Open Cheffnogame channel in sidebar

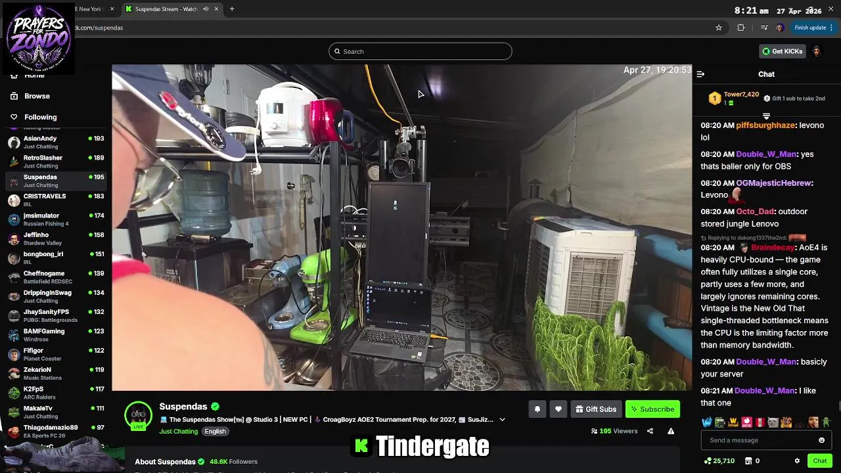coord(56,277)
